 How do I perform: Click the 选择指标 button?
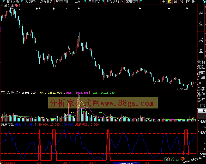(62, 2)
